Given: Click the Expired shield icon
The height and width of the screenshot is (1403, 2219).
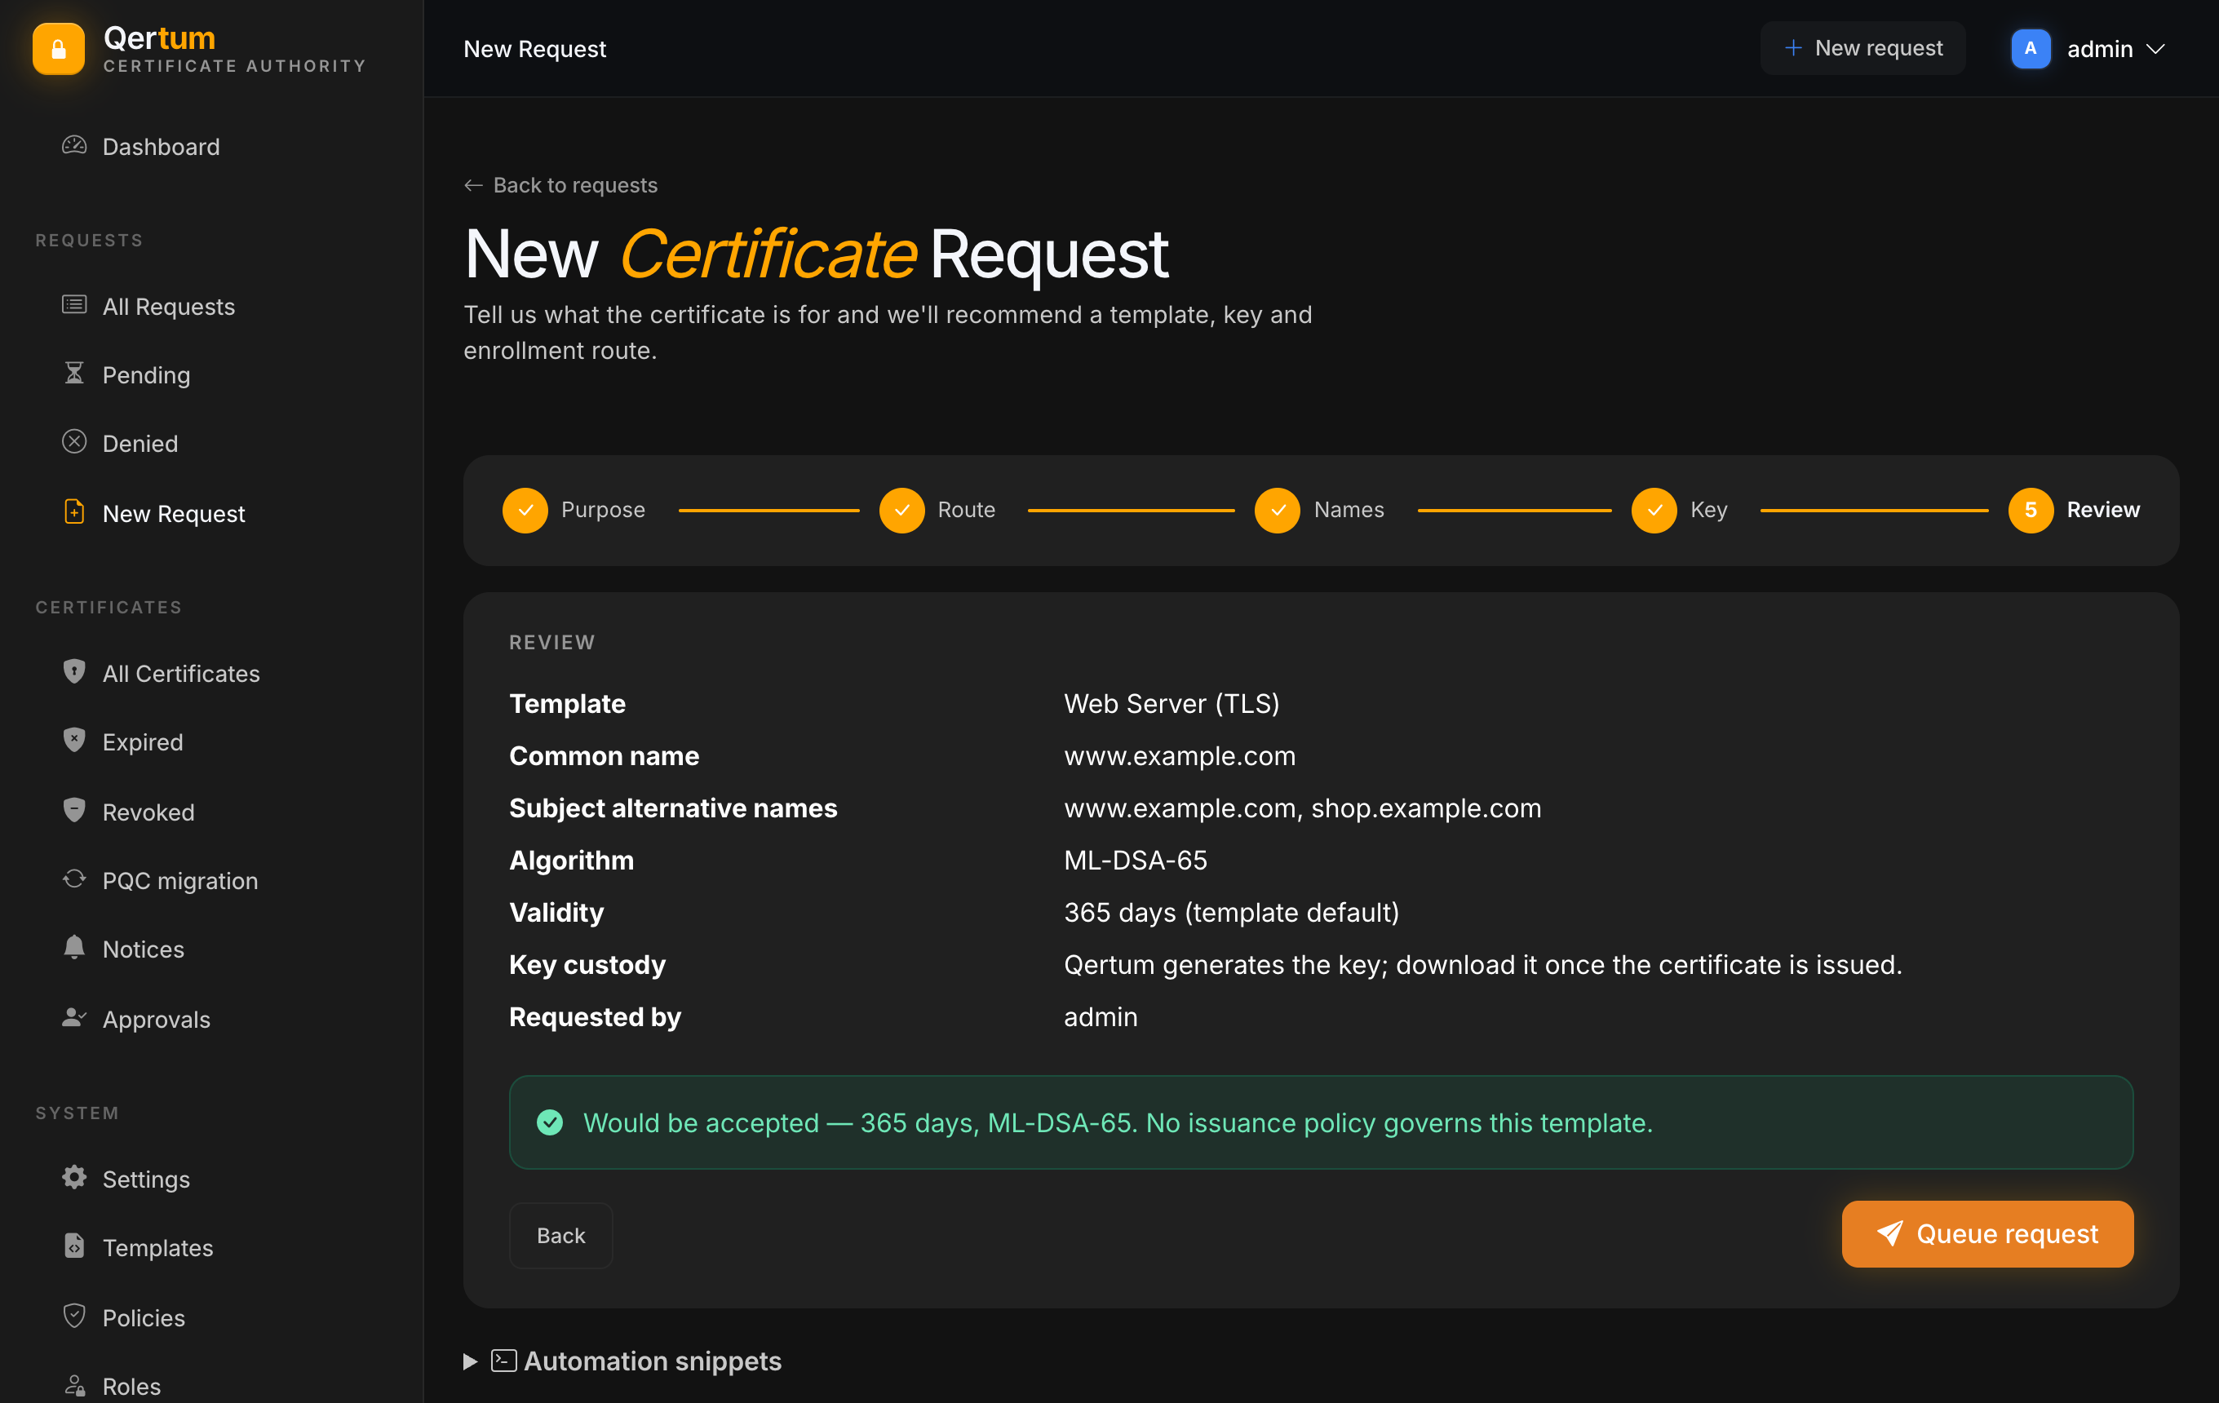Looking at the screenshot, I should pos(74,741).
